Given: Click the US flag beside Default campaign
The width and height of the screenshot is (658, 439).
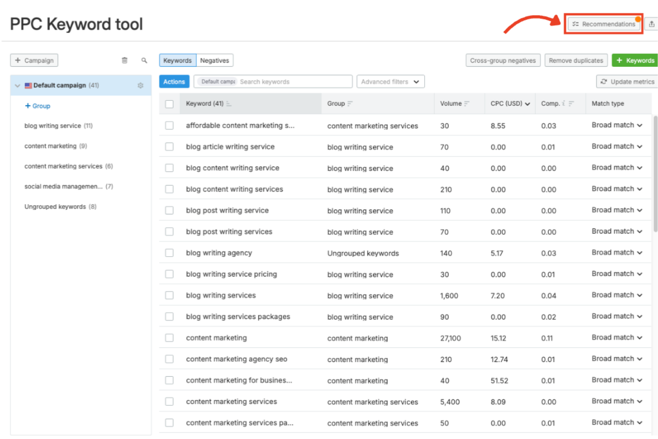Looking at the screenshot, I should 28,85.
